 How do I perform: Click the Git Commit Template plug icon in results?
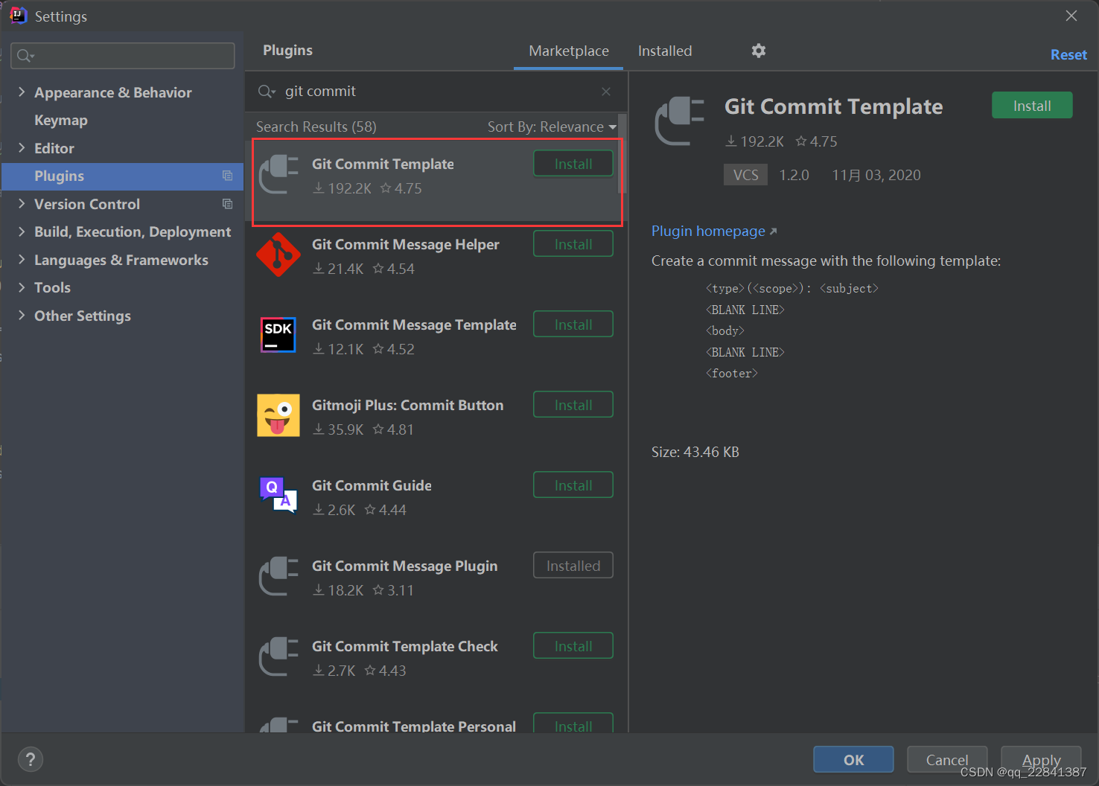pyautogui.click(x=278, y=174)
